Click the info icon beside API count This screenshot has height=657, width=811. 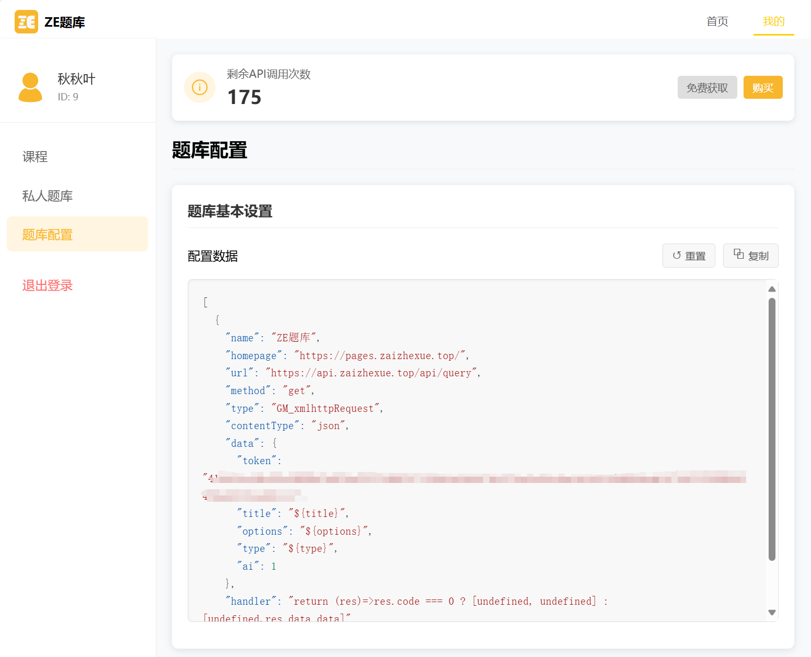(x=200, y=87)
